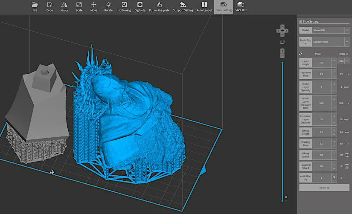This screenshot has width=352, height=214.
Task: Activate the Move tool
Action: [x=94, y=7]
